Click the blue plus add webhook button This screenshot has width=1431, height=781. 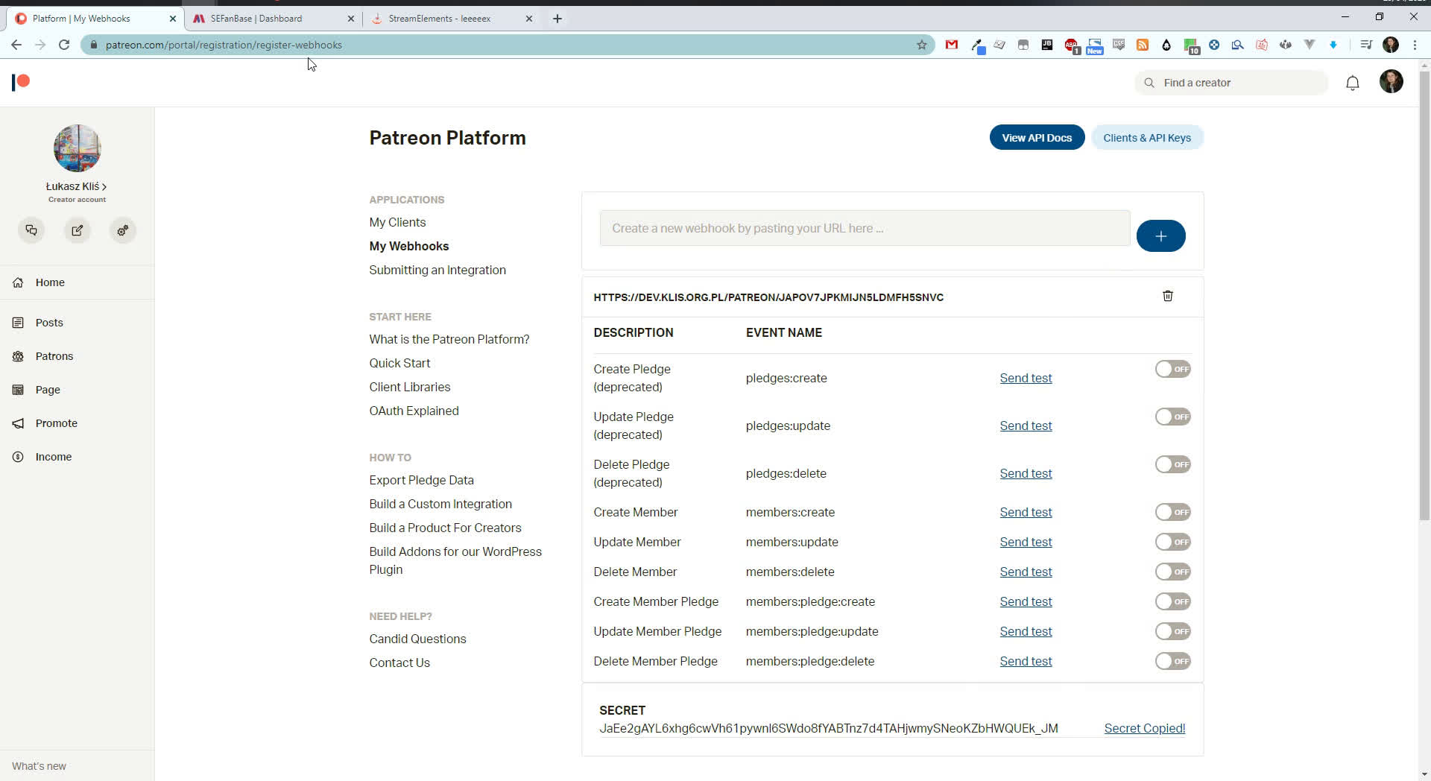pyautogui.click(x=1160, y=236)
